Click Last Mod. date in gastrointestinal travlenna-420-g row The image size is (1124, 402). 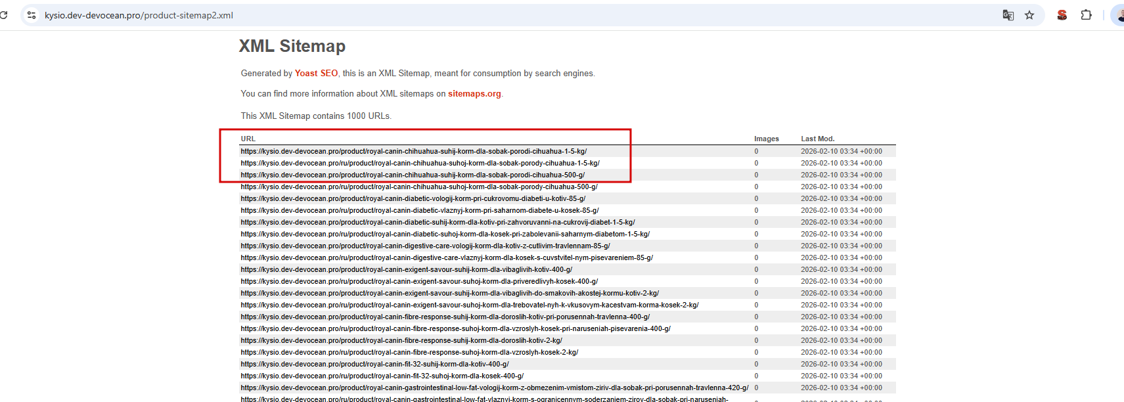click(x=842, y=388)
